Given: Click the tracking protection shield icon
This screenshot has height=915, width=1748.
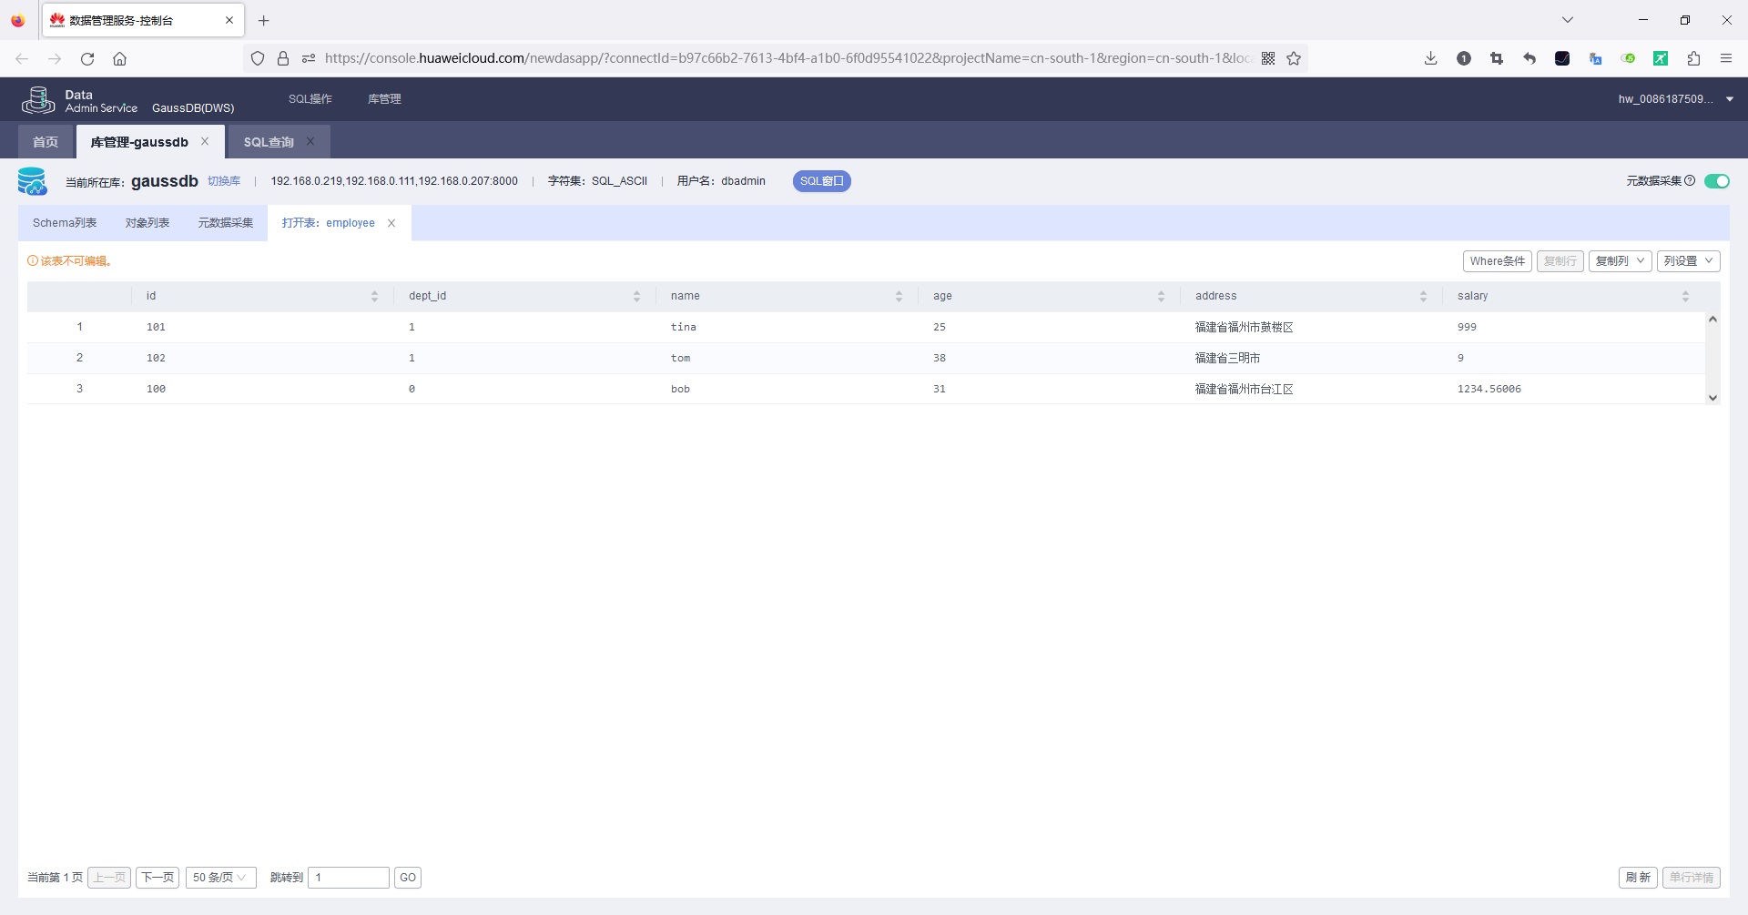Looking at the screenshot, I should coord(258,58).
